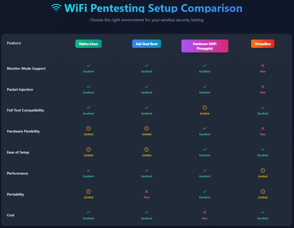
Task: Click Native Linux checkmark for Monitor Mode Support
Action: 88,66
